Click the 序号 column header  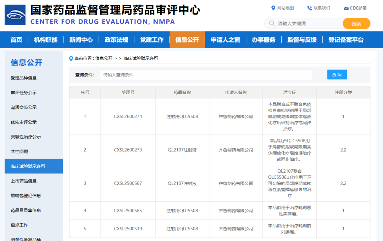click(85, 92)
